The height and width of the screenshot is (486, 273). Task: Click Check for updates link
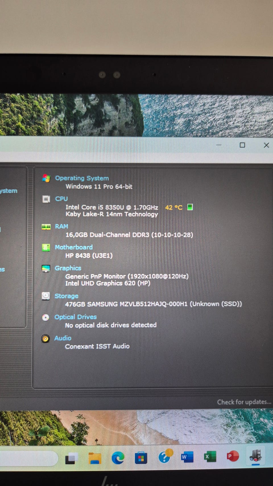click(x=244, y=402)
